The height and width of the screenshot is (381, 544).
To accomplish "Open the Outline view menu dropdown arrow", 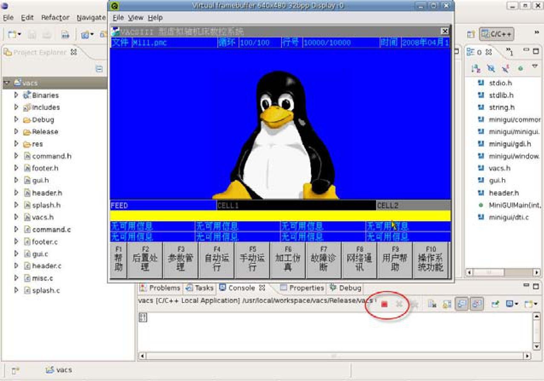I will [x=535, y=67].
